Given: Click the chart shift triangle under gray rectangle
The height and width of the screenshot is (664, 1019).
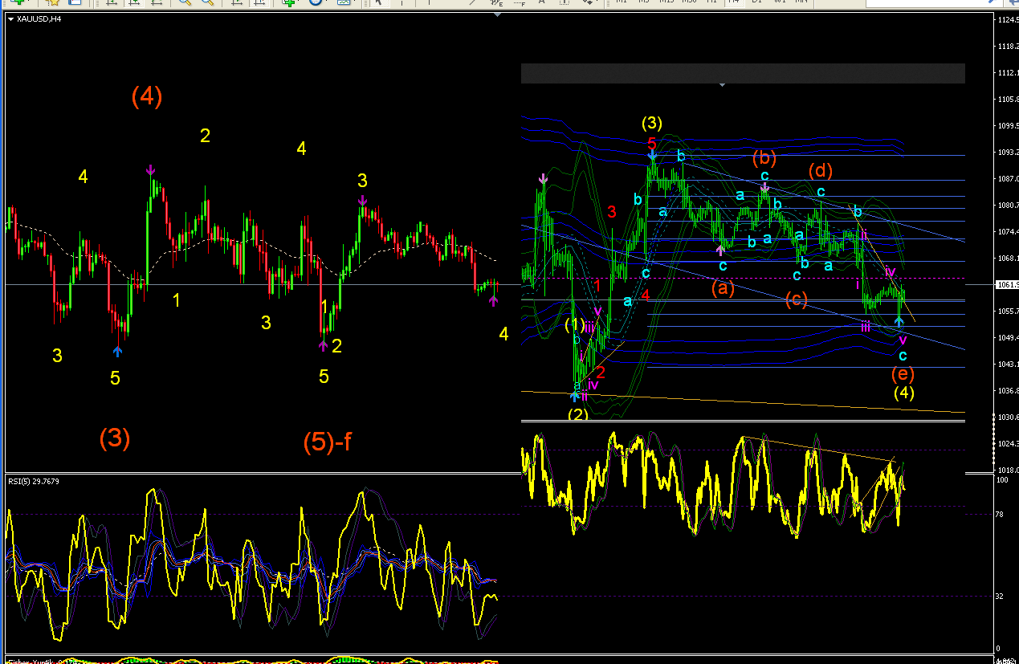Looking at the screenshot, I should pyautogui.click(x=722, y=85).
